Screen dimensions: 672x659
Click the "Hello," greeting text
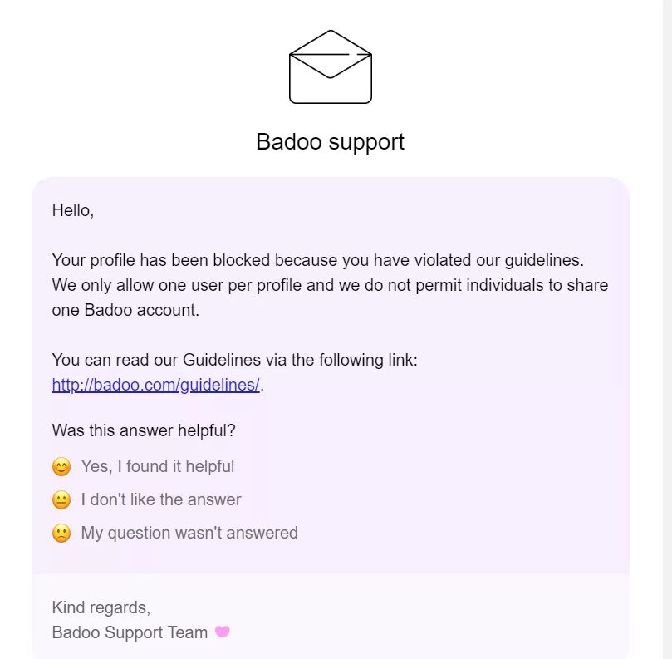click(73, 210)
